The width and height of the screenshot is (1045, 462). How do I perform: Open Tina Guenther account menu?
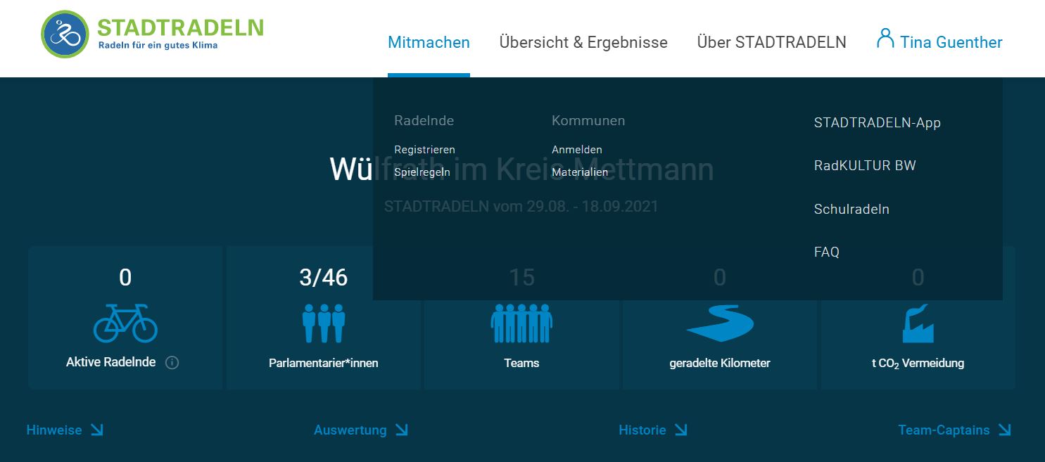point(939,41)
